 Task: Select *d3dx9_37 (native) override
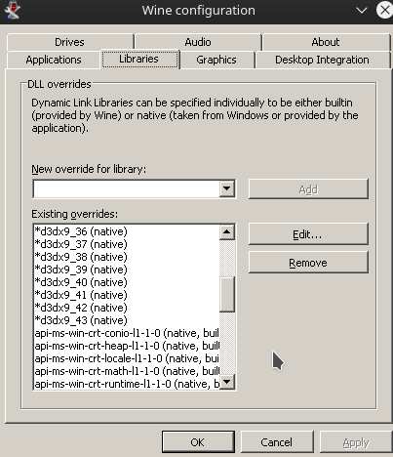pyautogui.click(x=127, y=244)
